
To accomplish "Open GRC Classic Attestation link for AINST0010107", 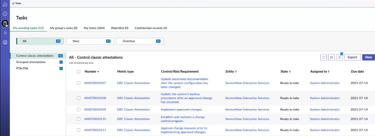I will (x=133, y=83).
